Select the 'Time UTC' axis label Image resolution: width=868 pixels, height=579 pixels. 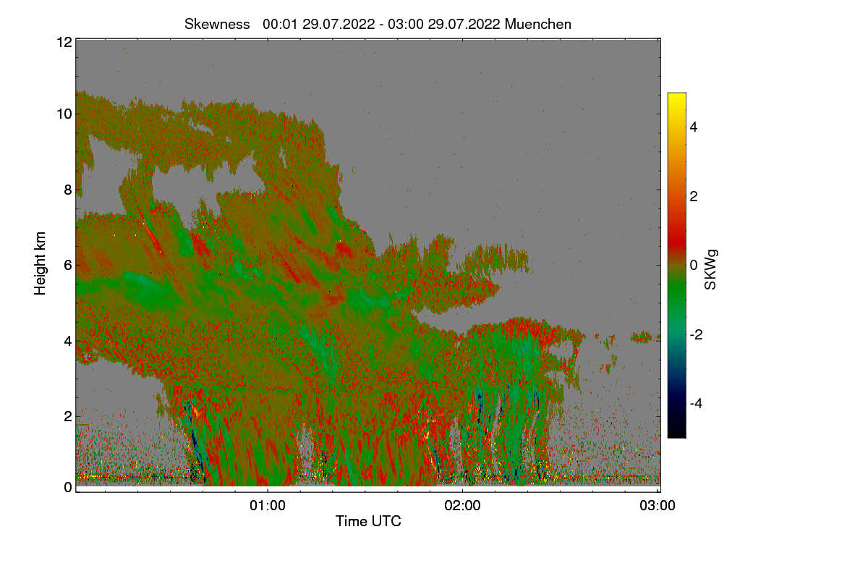(368, 521)
